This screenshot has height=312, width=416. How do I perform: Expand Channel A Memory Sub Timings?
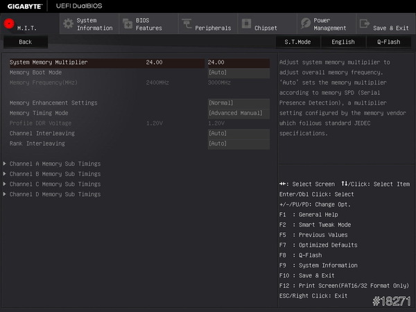pyautogui.click(x=55, y=164)
